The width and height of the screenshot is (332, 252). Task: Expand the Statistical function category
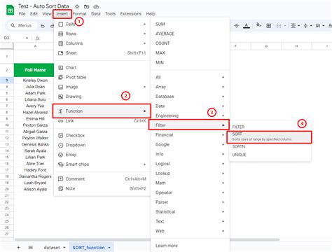pos(191,212)
